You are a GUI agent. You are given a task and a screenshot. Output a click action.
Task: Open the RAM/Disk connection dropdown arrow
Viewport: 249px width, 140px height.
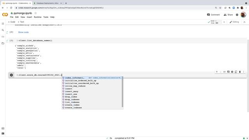pyautogui.click(x=224, y=22)
